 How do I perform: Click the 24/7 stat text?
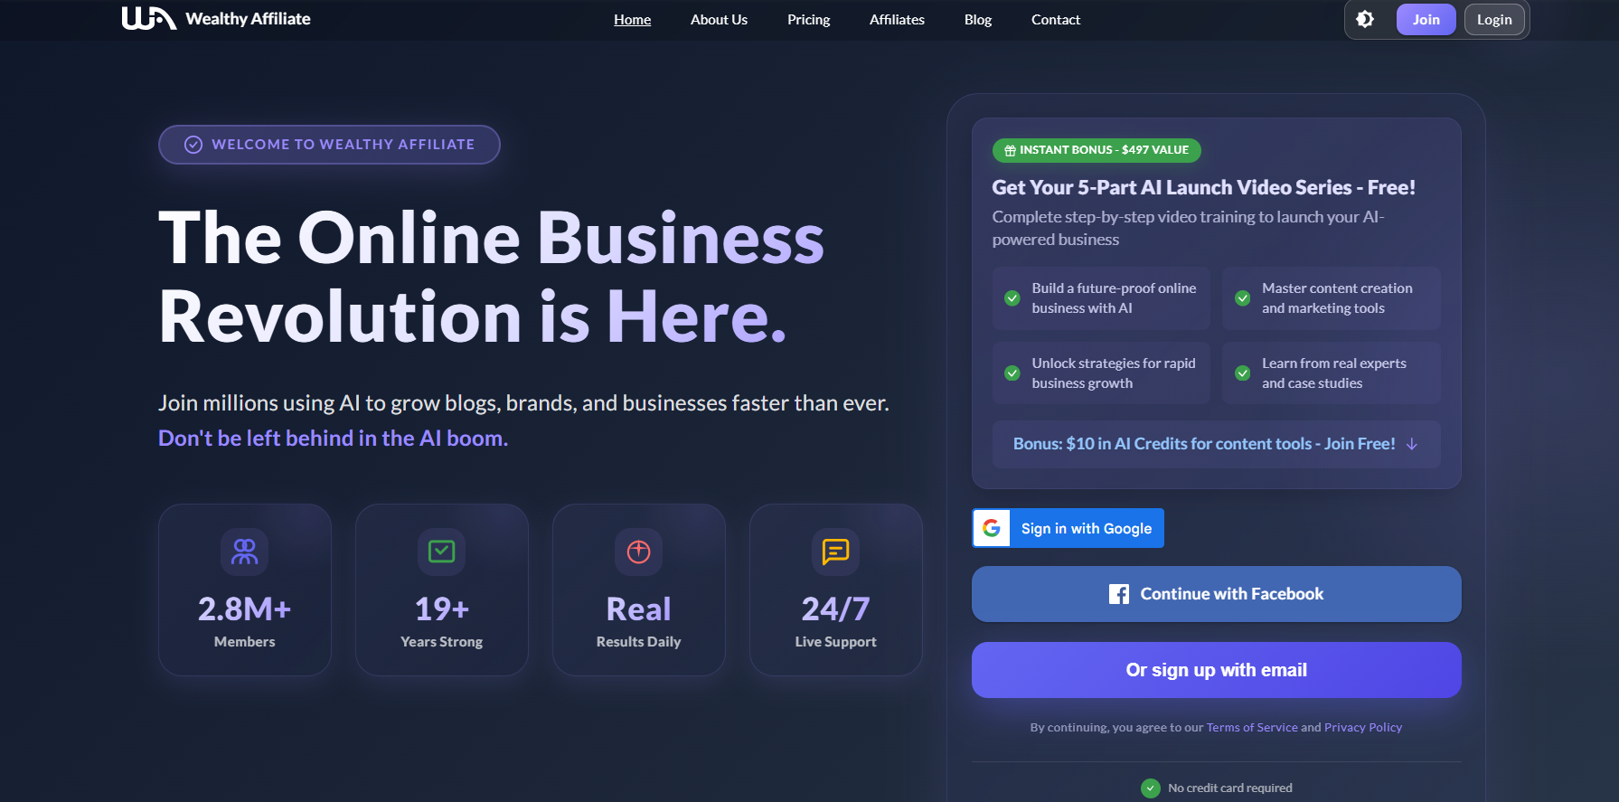[x=835, y=609]
